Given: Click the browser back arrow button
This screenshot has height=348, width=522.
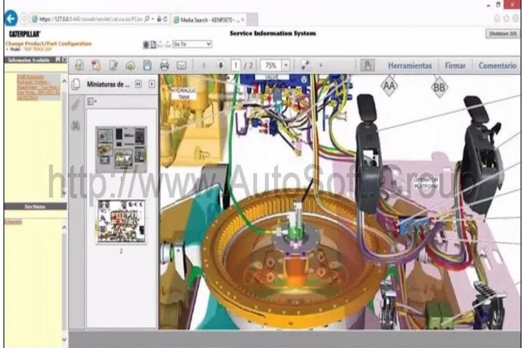Looking at the screenshot, I should (10, 19).
